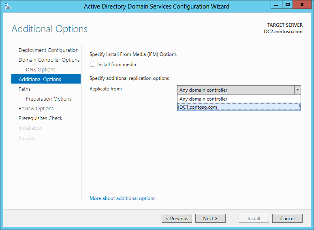Go to Review Options page

coord(36,109)
